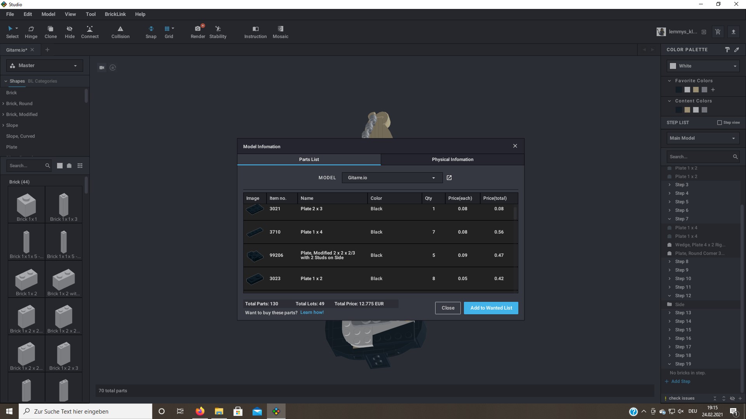Click Add to Wanted List button

point(491,308)
